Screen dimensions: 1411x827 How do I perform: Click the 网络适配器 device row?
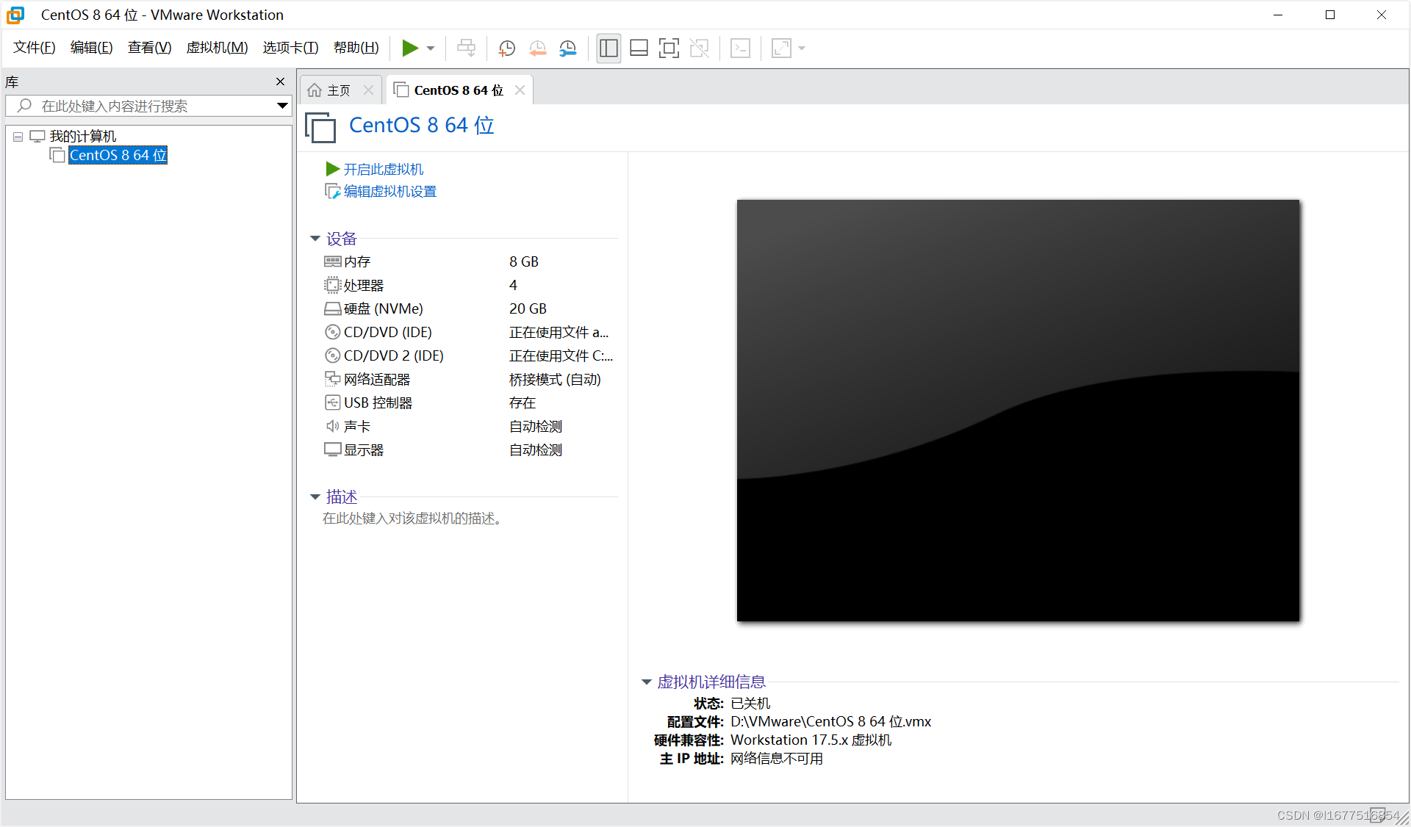click(x=469, y=380)
